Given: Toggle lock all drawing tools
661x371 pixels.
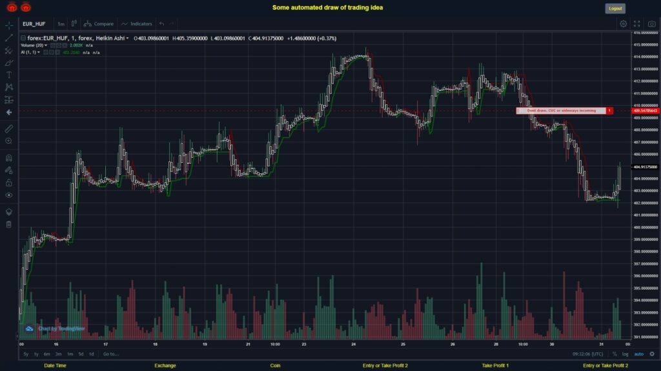Looking at the screenshot, I should pos(9,182).
